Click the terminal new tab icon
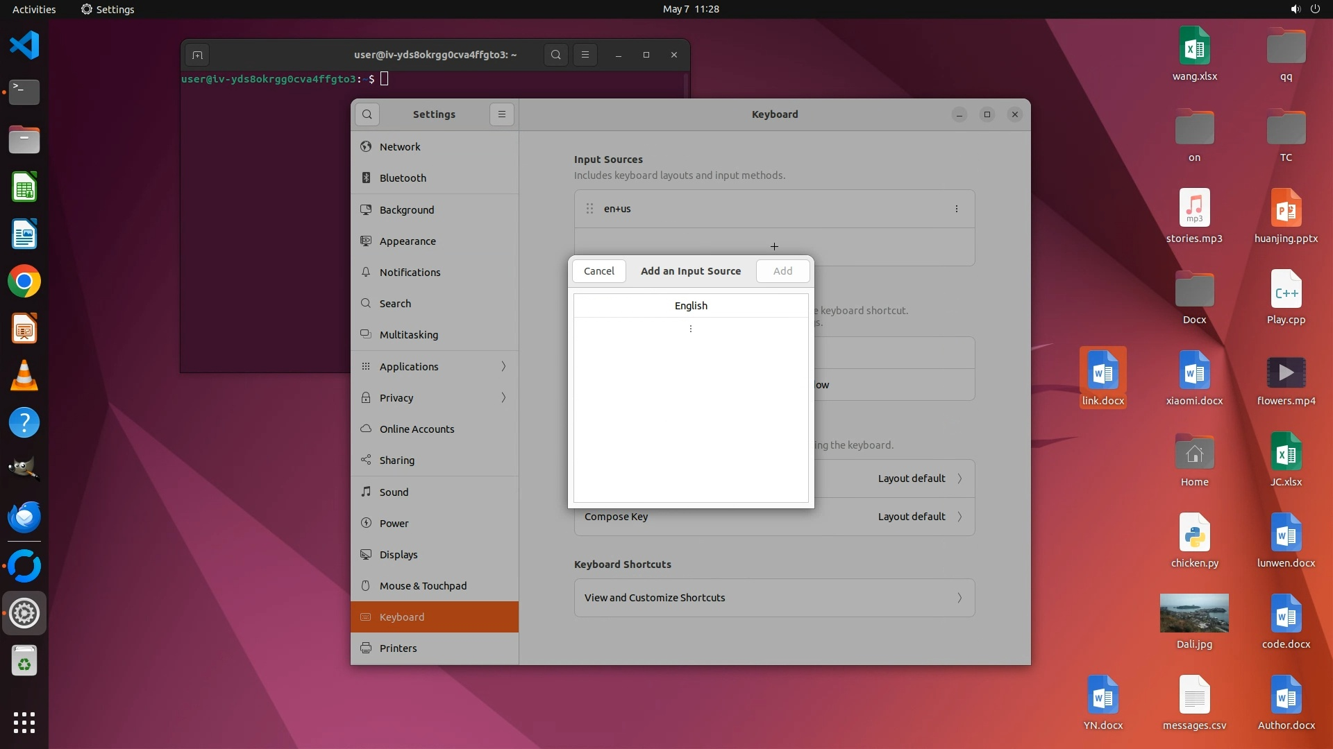The height and width of the screenshot is (749, 1333). point(197,55)
